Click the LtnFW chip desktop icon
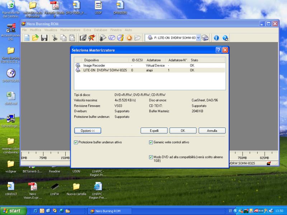This screenshot has height=215, width=287. pos(55,189)
